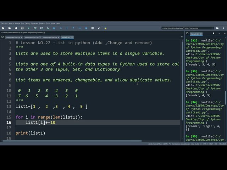Image resolution: width=227 pixels, height=170 pixels.
Task: Clear console output via document icon
Action: (214, 33)
